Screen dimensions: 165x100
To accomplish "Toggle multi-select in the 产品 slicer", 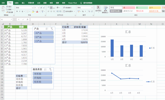I will tap(47, 29).
